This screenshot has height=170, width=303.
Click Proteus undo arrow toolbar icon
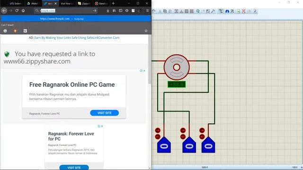click(x=154, y=11)
